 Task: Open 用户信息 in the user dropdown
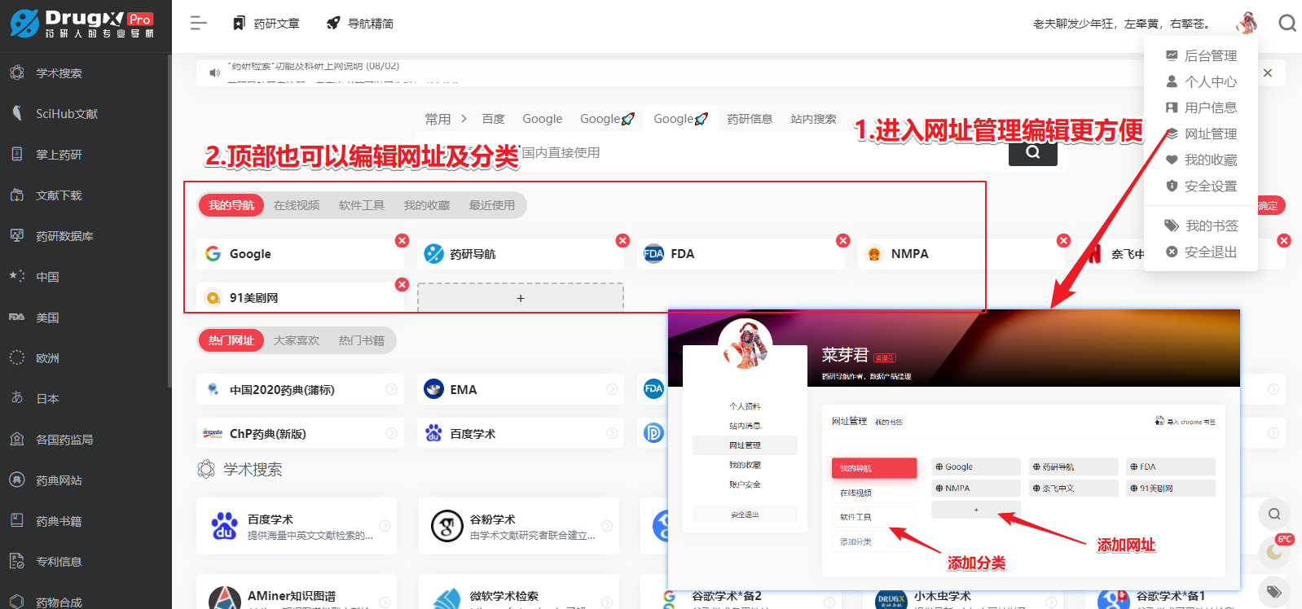pos(1201,107)
